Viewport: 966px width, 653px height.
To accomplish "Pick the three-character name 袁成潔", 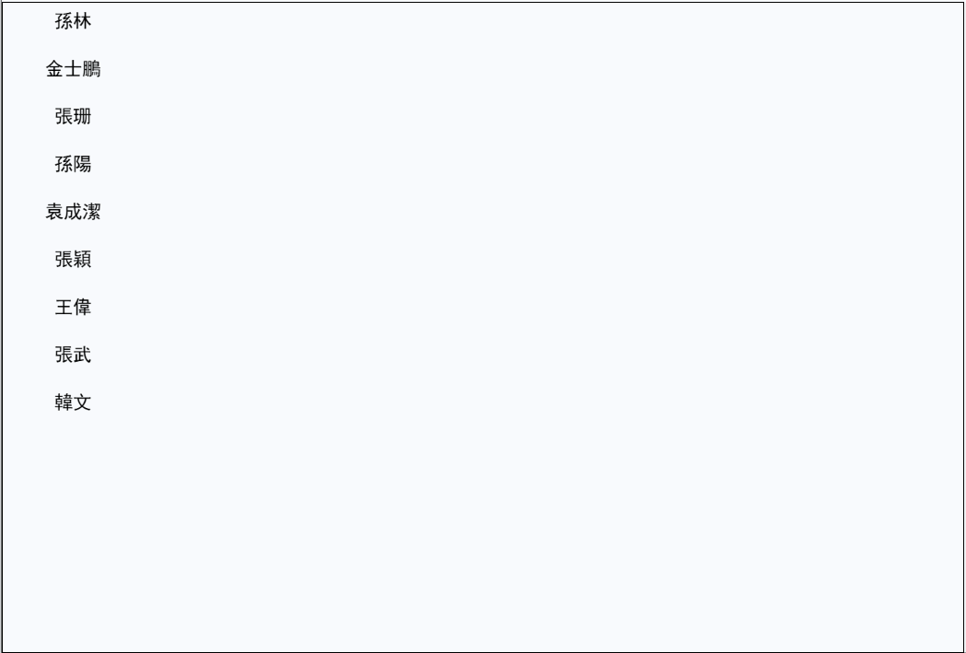I will [73, 212].
